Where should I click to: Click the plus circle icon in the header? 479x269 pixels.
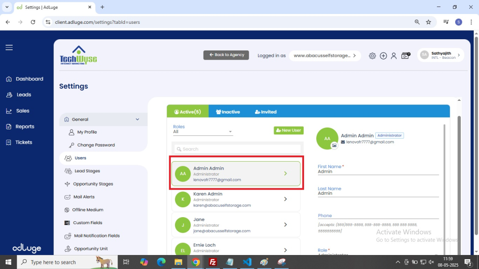[383, 56]
